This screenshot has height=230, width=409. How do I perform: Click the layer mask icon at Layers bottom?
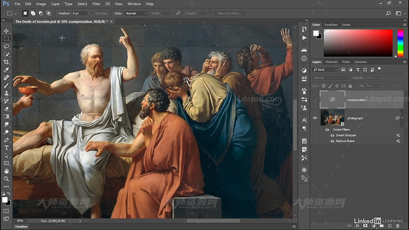click(366, 226)
